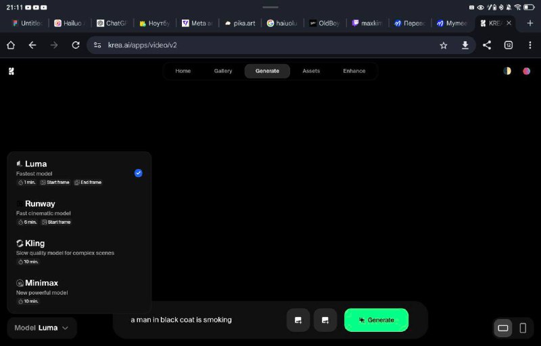The image size is (541, 346).
Task: Click Luma's 1 min. duration tag
Action: 26,182
